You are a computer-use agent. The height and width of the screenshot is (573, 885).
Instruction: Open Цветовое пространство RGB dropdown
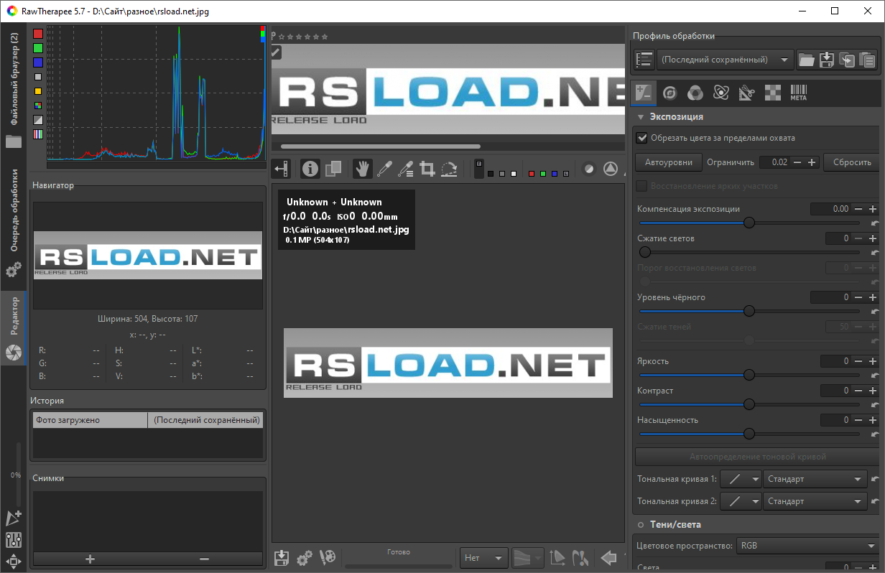807,546
